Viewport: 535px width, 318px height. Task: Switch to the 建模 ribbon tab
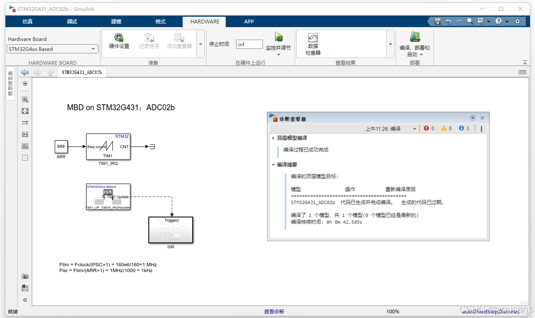coord(116,22)
